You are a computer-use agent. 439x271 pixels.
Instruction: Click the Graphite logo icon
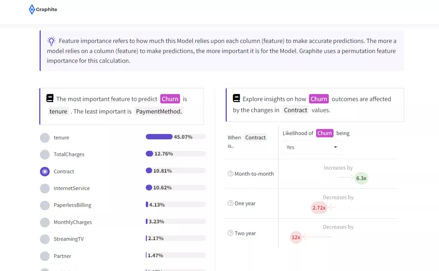32,9
